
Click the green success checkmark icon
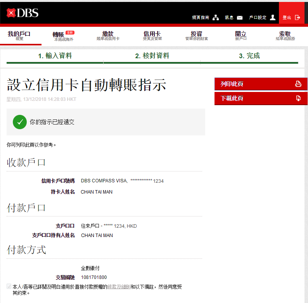(19, 122)
